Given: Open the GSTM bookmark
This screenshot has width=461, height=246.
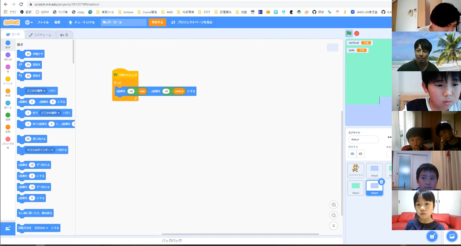Looking at the screenshot, I should tap(42, 12).
